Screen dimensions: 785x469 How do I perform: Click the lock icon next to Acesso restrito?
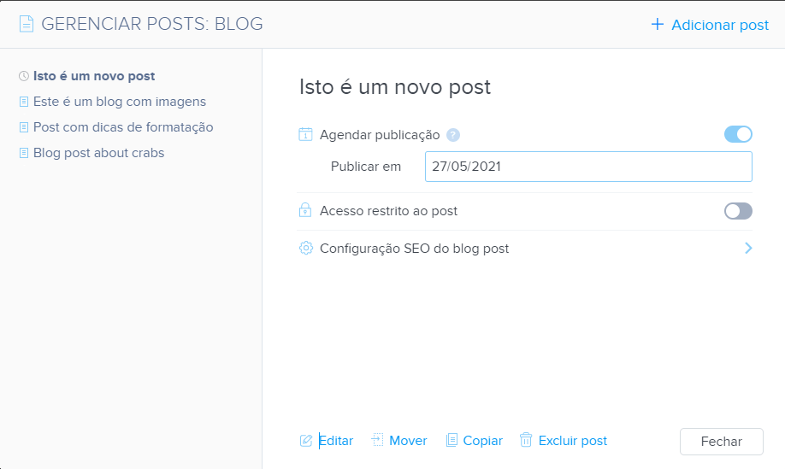click(305, 210)
